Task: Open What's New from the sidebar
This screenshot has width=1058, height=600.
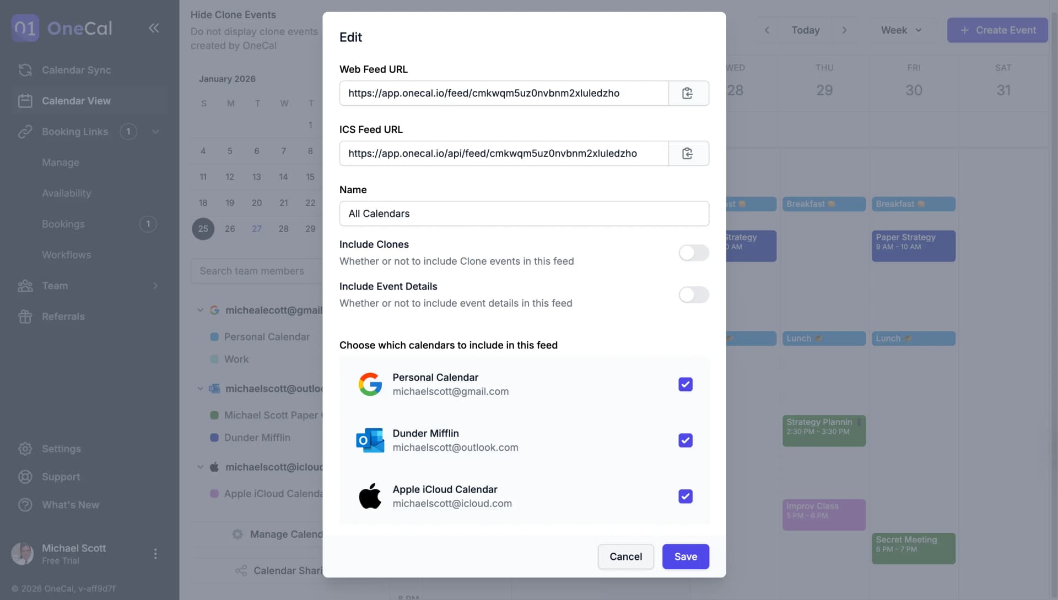Action: coord(71,505)
